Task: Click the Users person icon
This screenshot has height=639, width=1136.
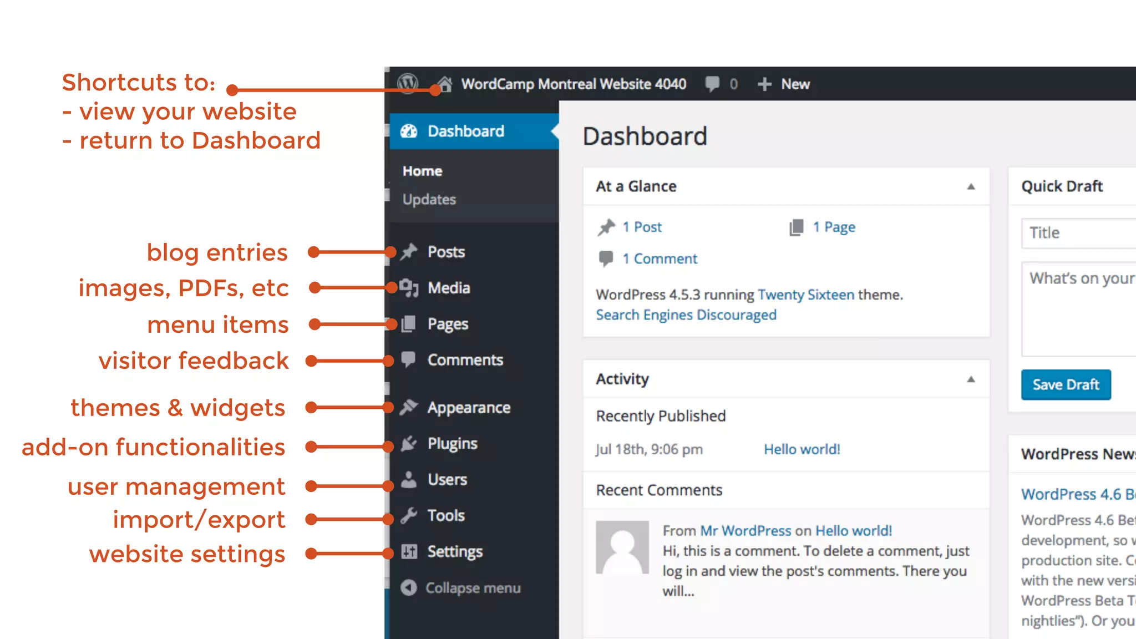Action: (x=409, y=479)
